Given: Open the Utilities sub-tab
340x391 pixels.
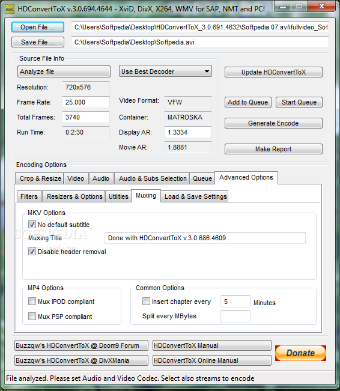Looking at the screenshot, I should point(118,196).
